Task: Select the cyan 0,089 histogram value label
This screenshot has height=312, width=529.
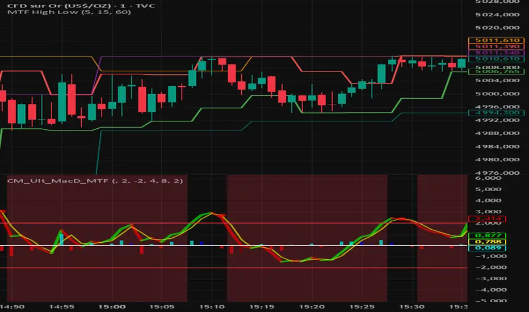Action: tap(487, 248)
